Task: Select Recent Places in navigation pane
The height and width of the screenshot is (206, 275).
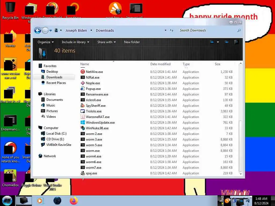Action: [56, 83]
